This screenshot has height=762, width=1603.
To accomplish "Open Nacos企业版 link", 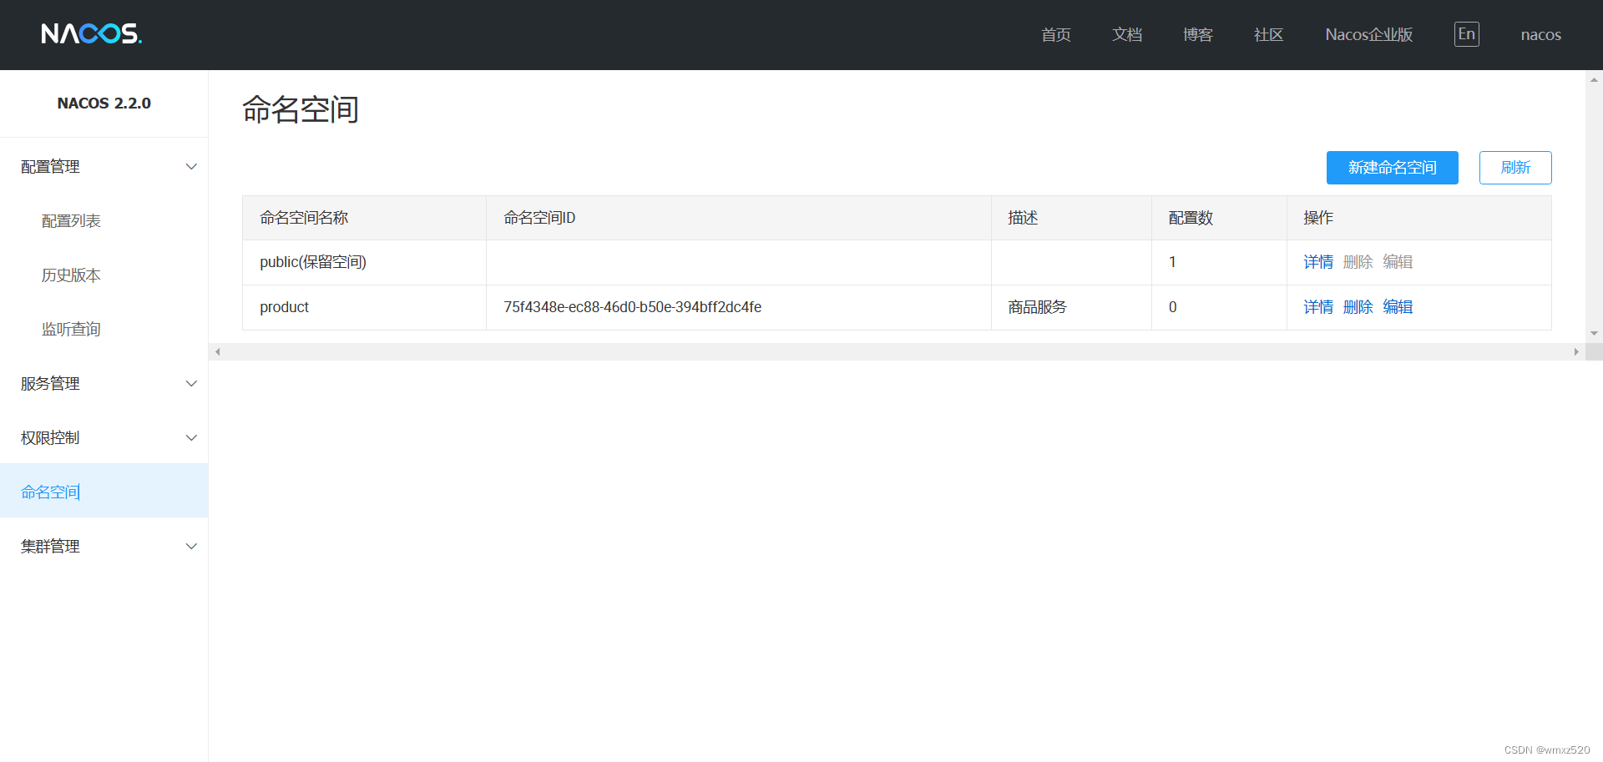I will [1369, 34].
